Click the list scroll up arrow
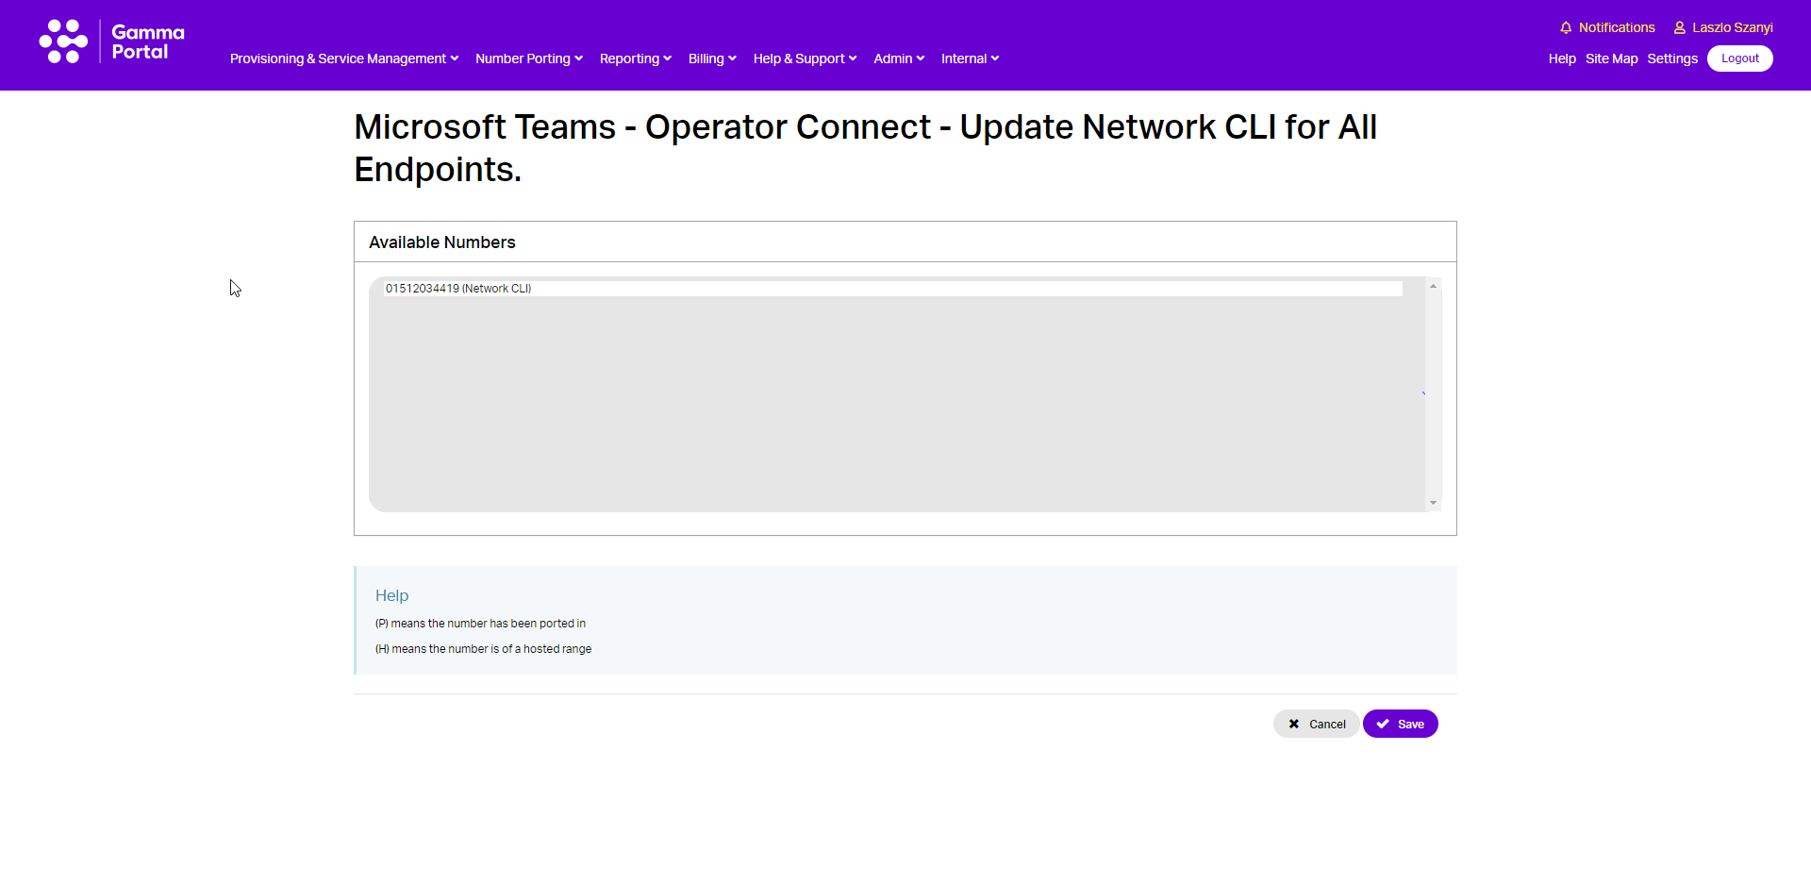 pos(1433,286)
